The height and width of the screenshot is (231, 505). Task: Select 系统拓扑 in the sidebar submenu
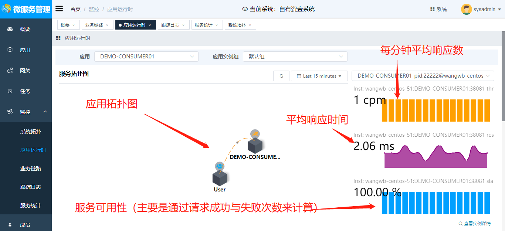click(31, 132)
